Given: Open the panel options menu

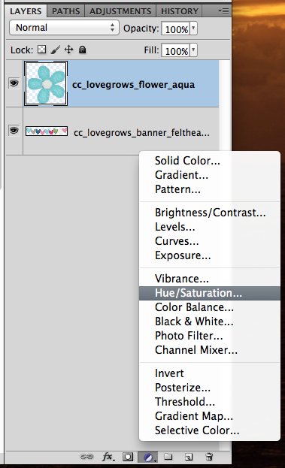Looking at the screenshot, I should click(223, 11).
